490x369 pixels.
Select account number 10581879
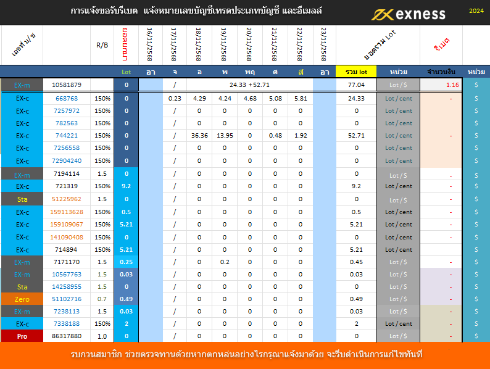pos(66,85)
